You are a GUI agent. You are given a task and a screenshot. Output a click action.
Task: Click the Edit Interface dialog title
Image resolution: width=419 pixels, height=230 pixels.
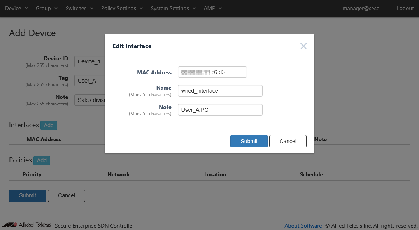tap(132, 46)
